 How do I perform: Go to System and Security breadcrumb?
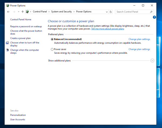tap(62, 12)
